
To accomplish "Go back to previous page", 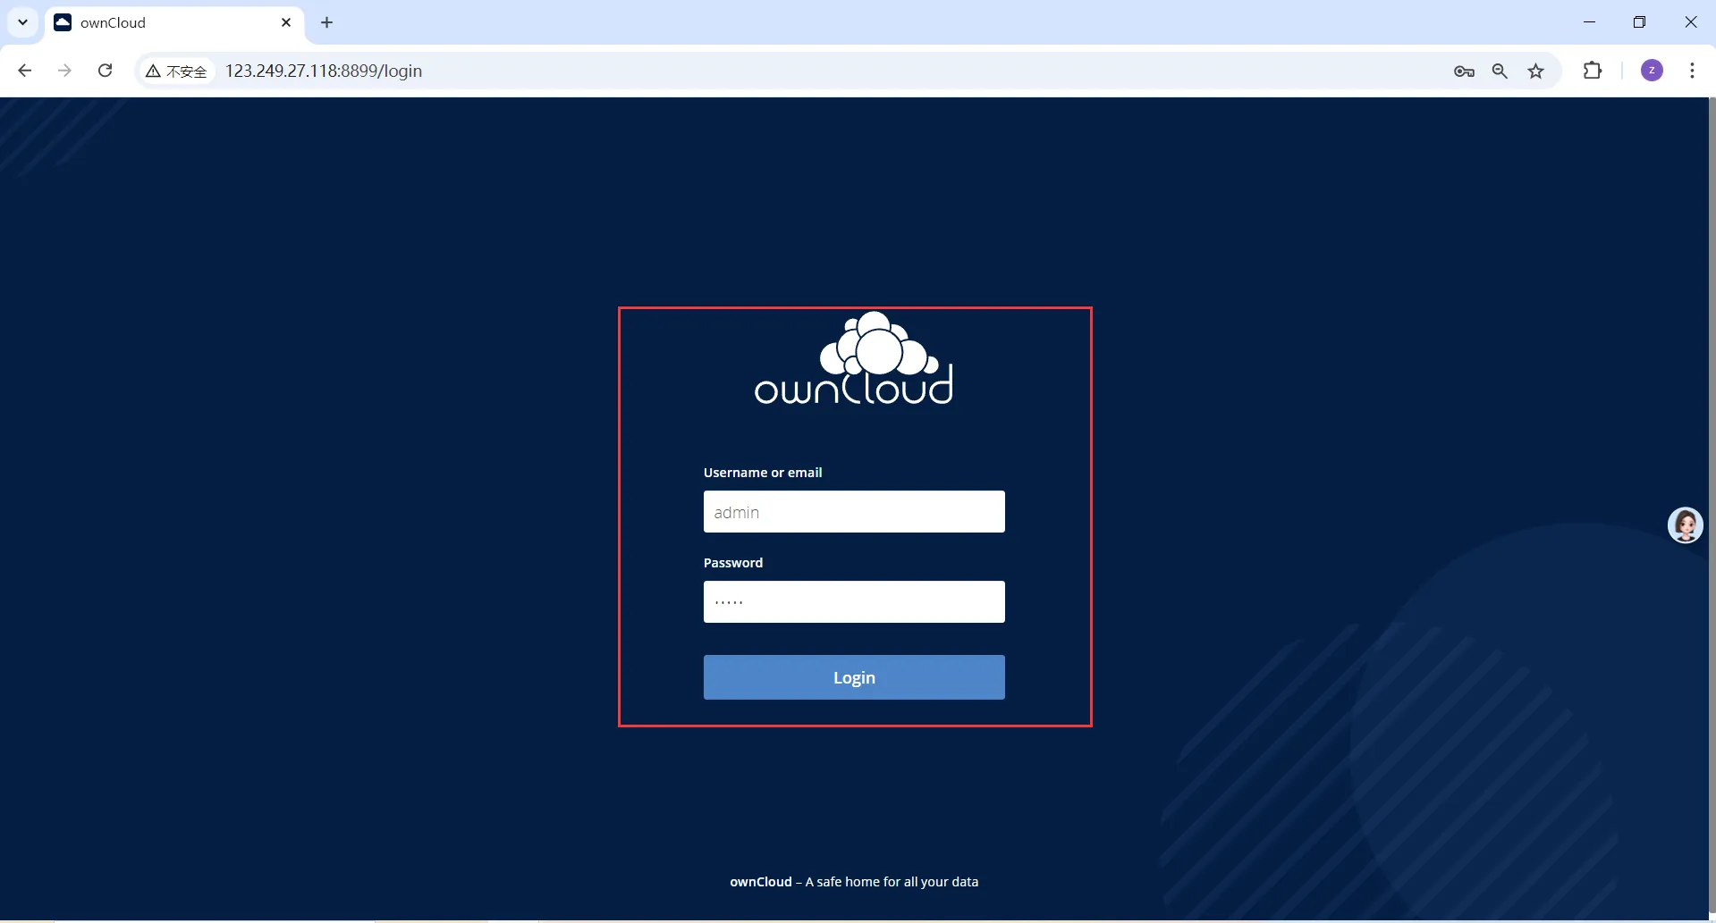I will [x=25, y=71].
